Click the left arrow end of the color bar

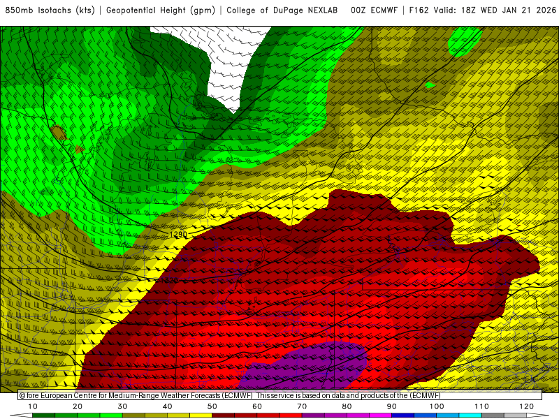[21, 416]
